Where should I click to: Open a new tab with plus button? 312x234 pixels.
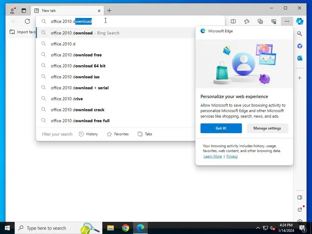pyautogui.click(x=109, y=11)
